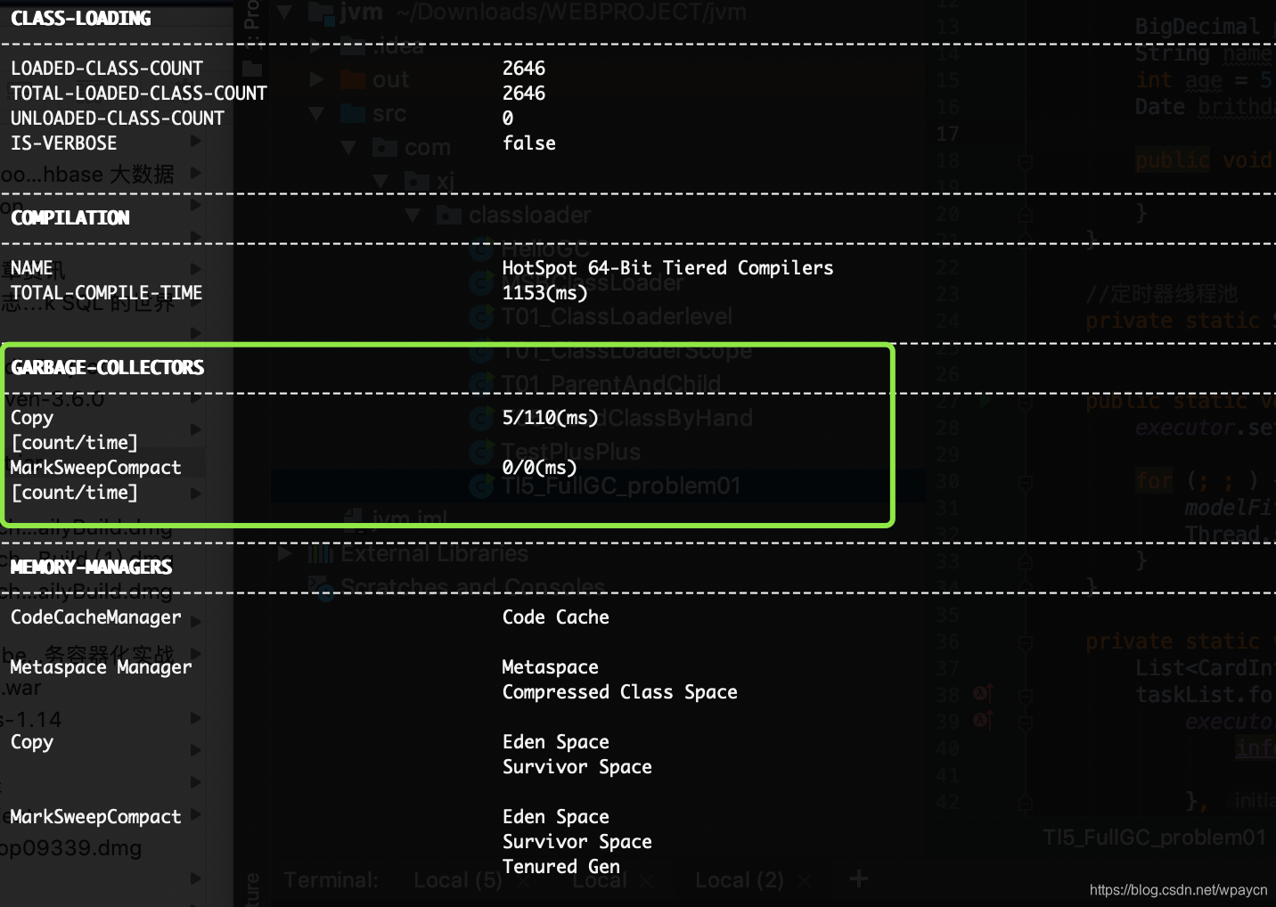This screenshot has width=1276, height=907.
Task: Click MarkSweepCompact under GARBAGE-COLLECTORS
Action: (x=96, y=467)
